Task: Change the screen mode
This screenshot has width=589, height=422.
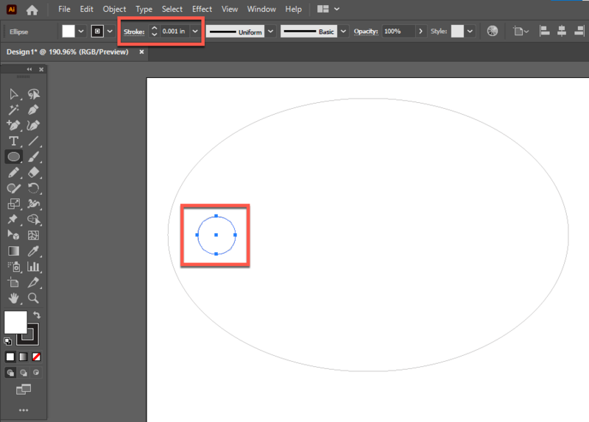Action: 24,390
